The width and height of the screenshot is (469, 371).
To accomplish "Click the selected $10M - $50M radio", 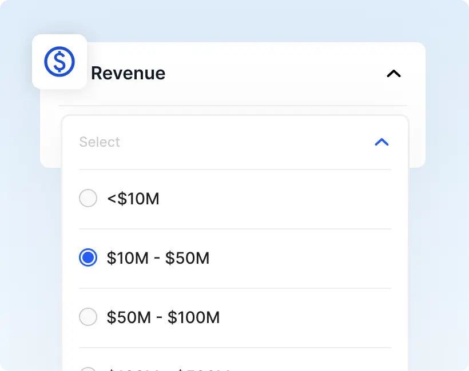I will (x=88, y=258).
